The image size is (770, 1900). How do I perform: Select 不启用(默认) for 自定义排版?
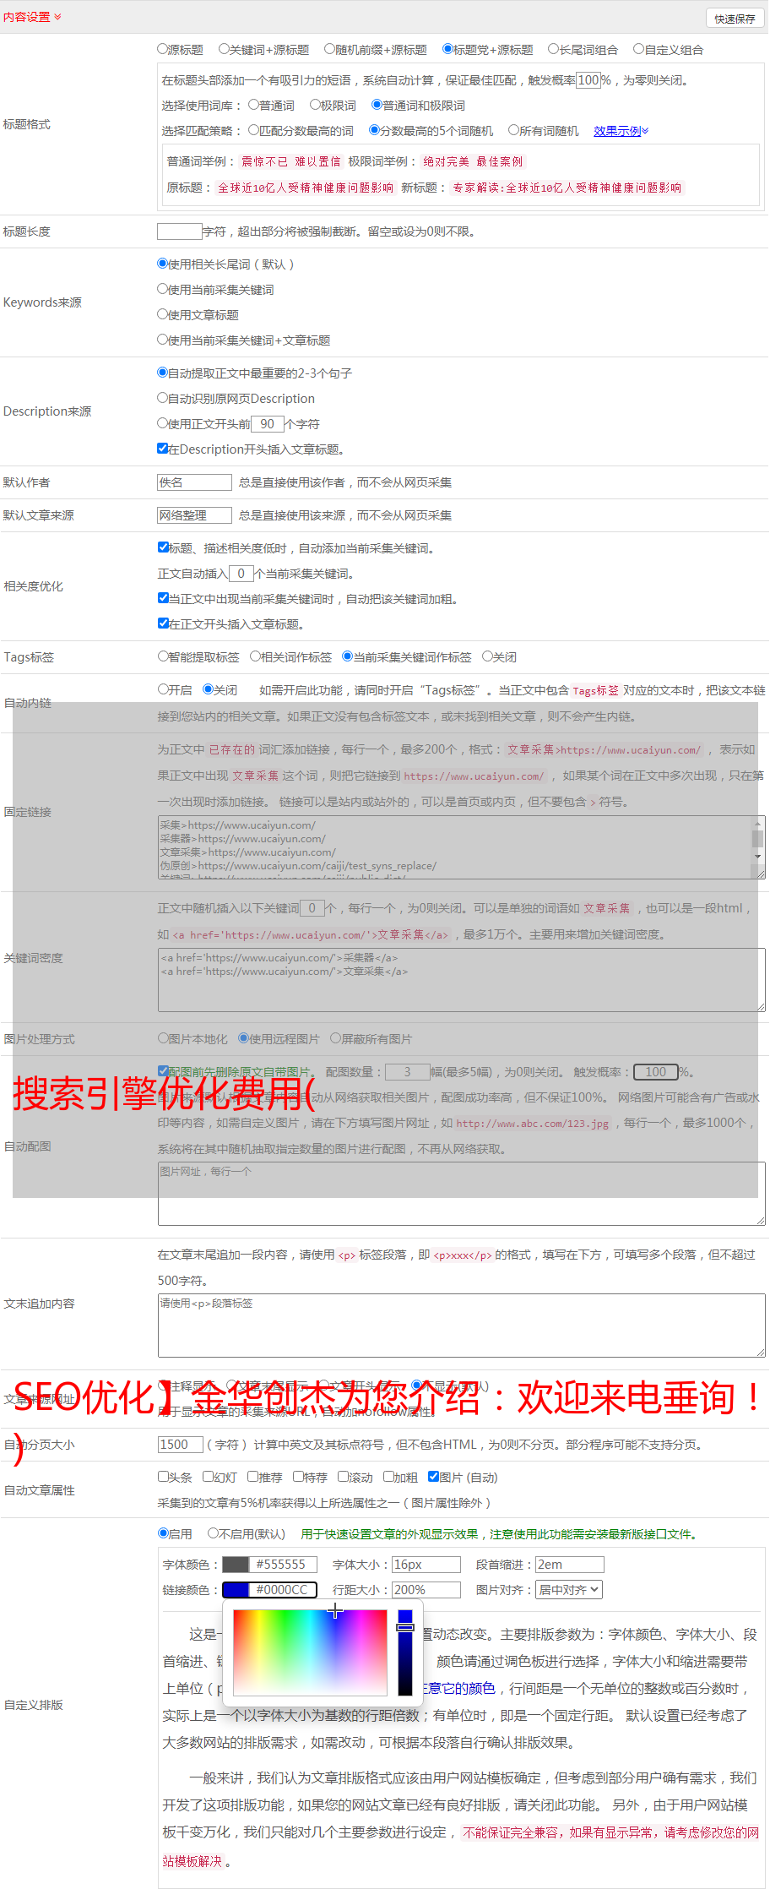(213, 1533)
